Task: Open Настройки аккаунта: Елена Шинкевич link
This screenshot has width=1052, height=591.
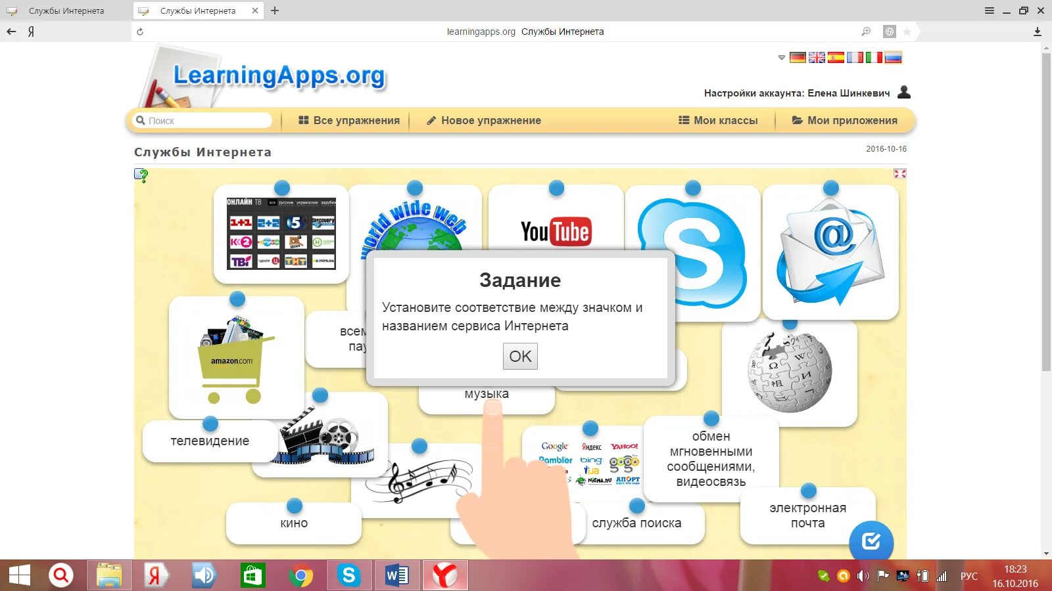Action: [x=797, y=93]
